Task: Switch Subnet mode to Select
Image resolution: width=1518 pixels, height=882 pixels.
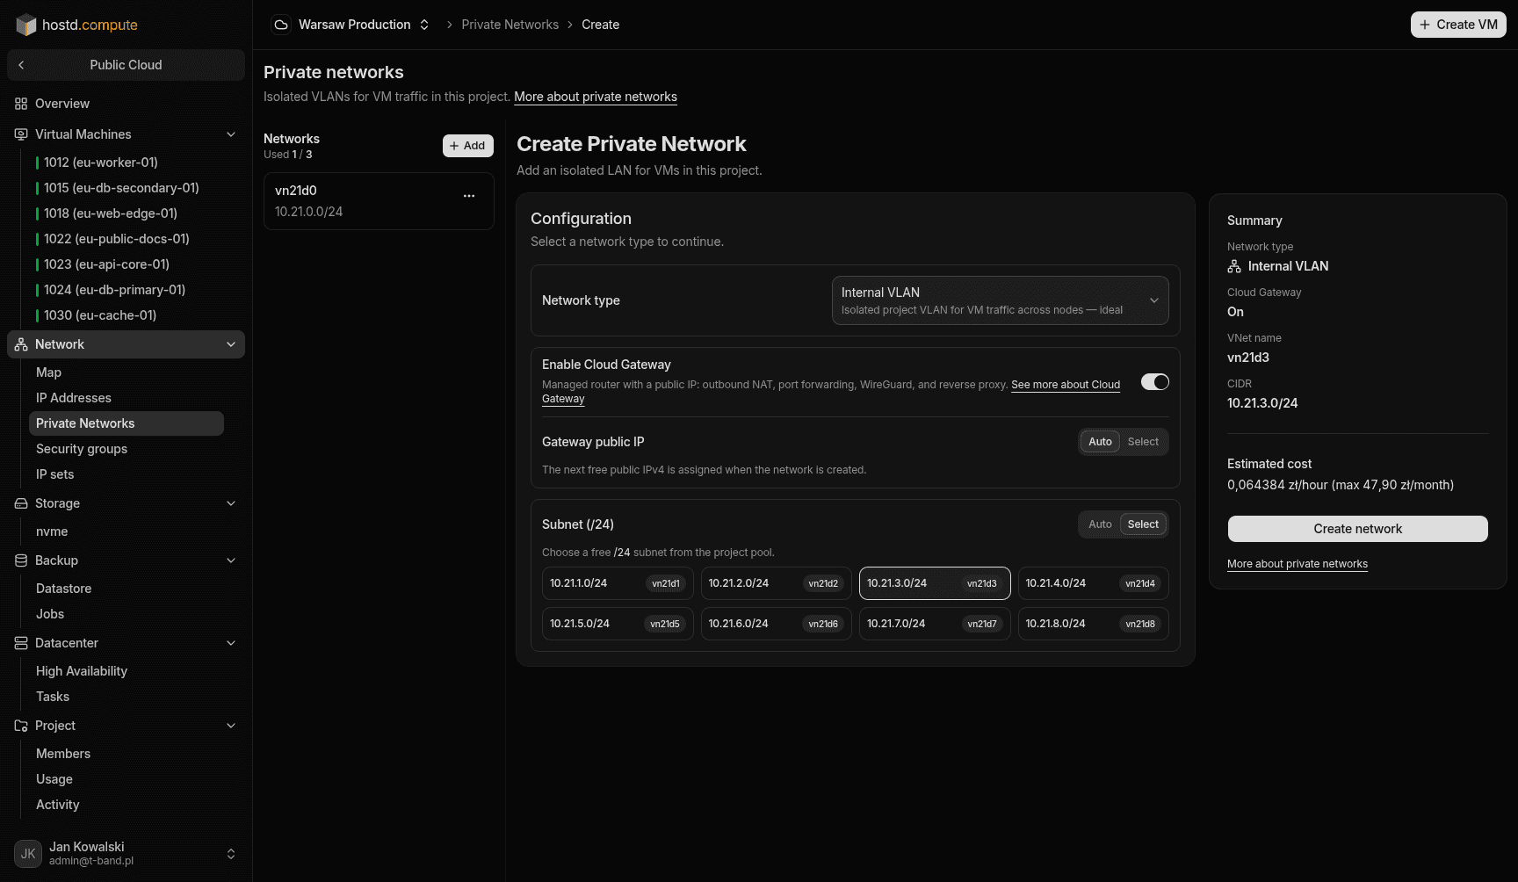Action: point(1143,524)
